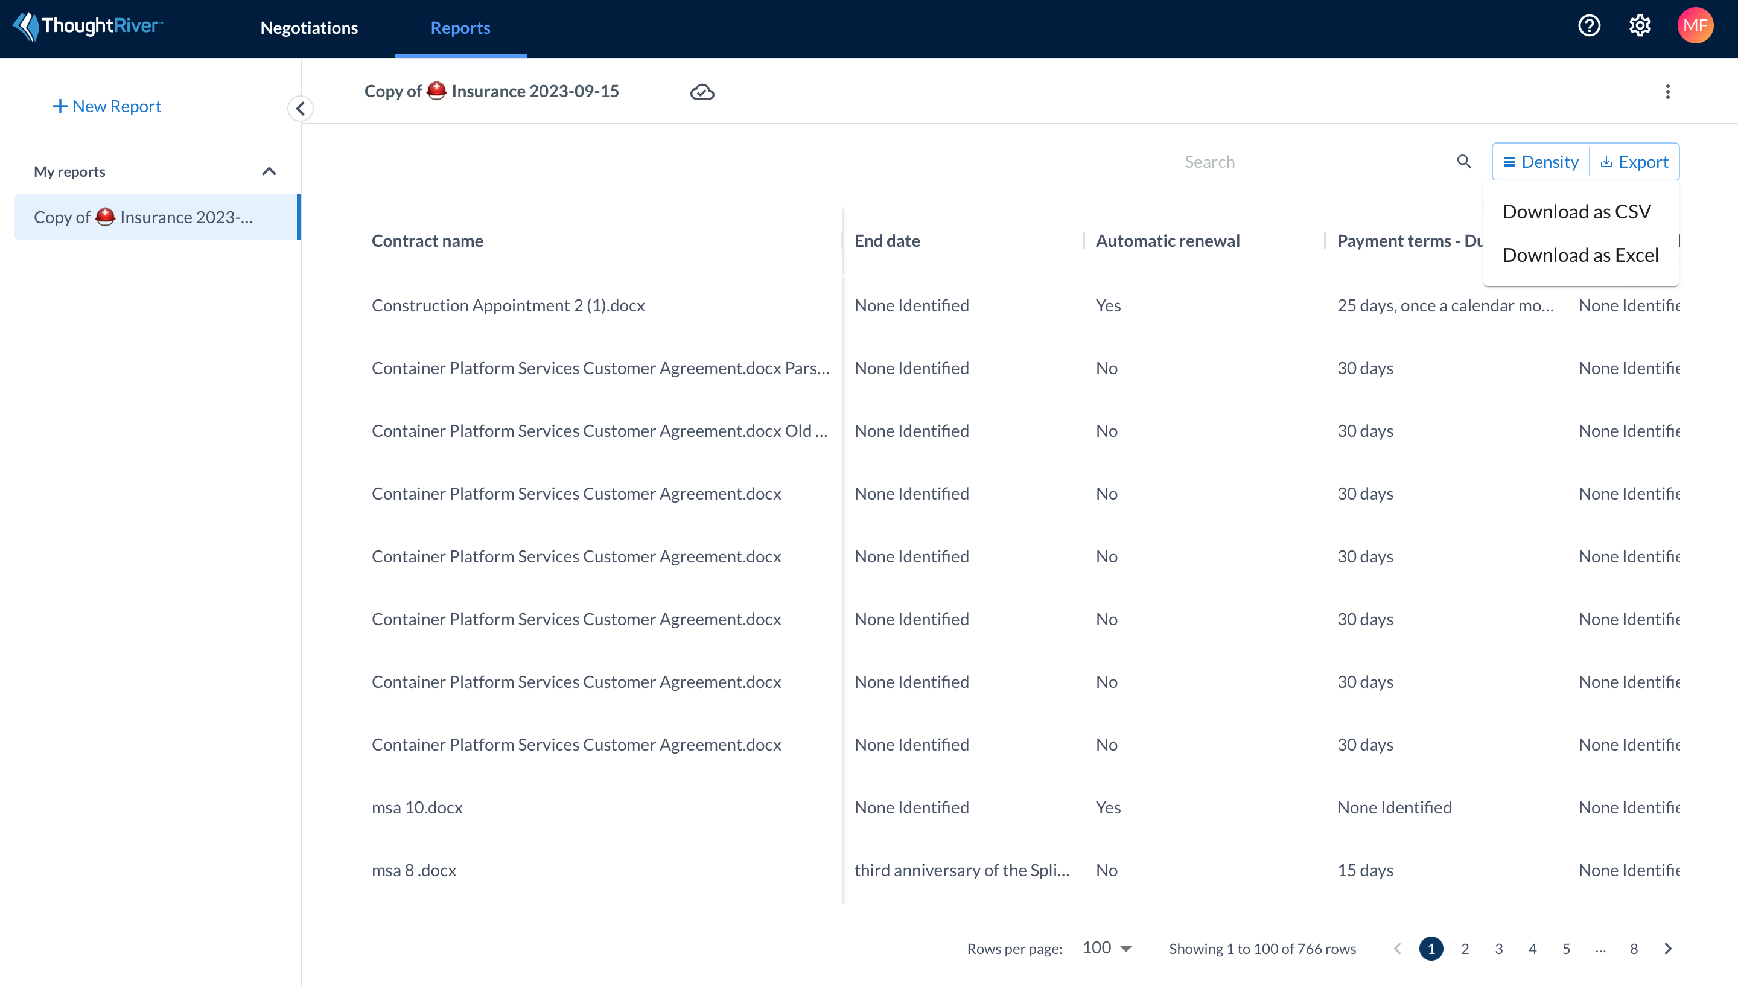Image resolution: width=1738 pixels, height=986 pixels.
Task: Go to page 8
Action: [1634, 948]
